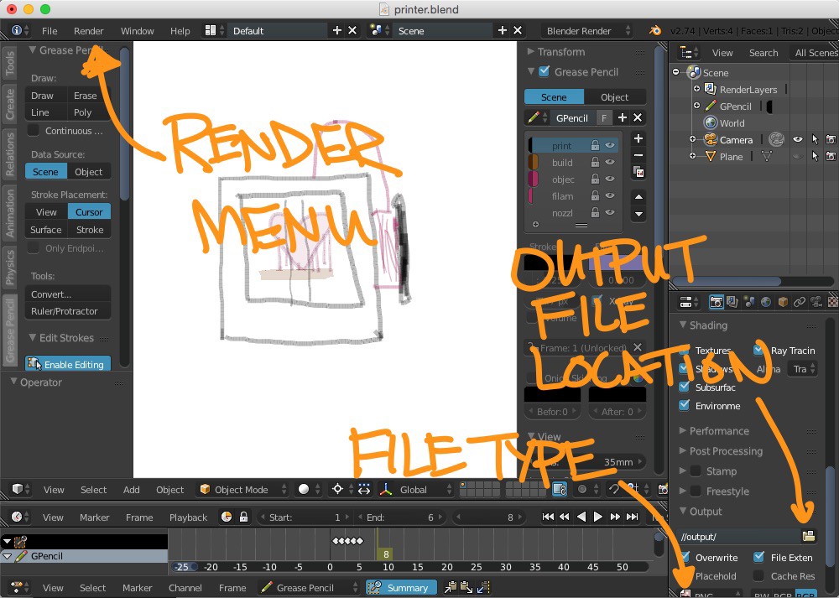This screenshot has height=598, width=839.
Task: Open the Render menu
Action: click(x=88, y=31)
